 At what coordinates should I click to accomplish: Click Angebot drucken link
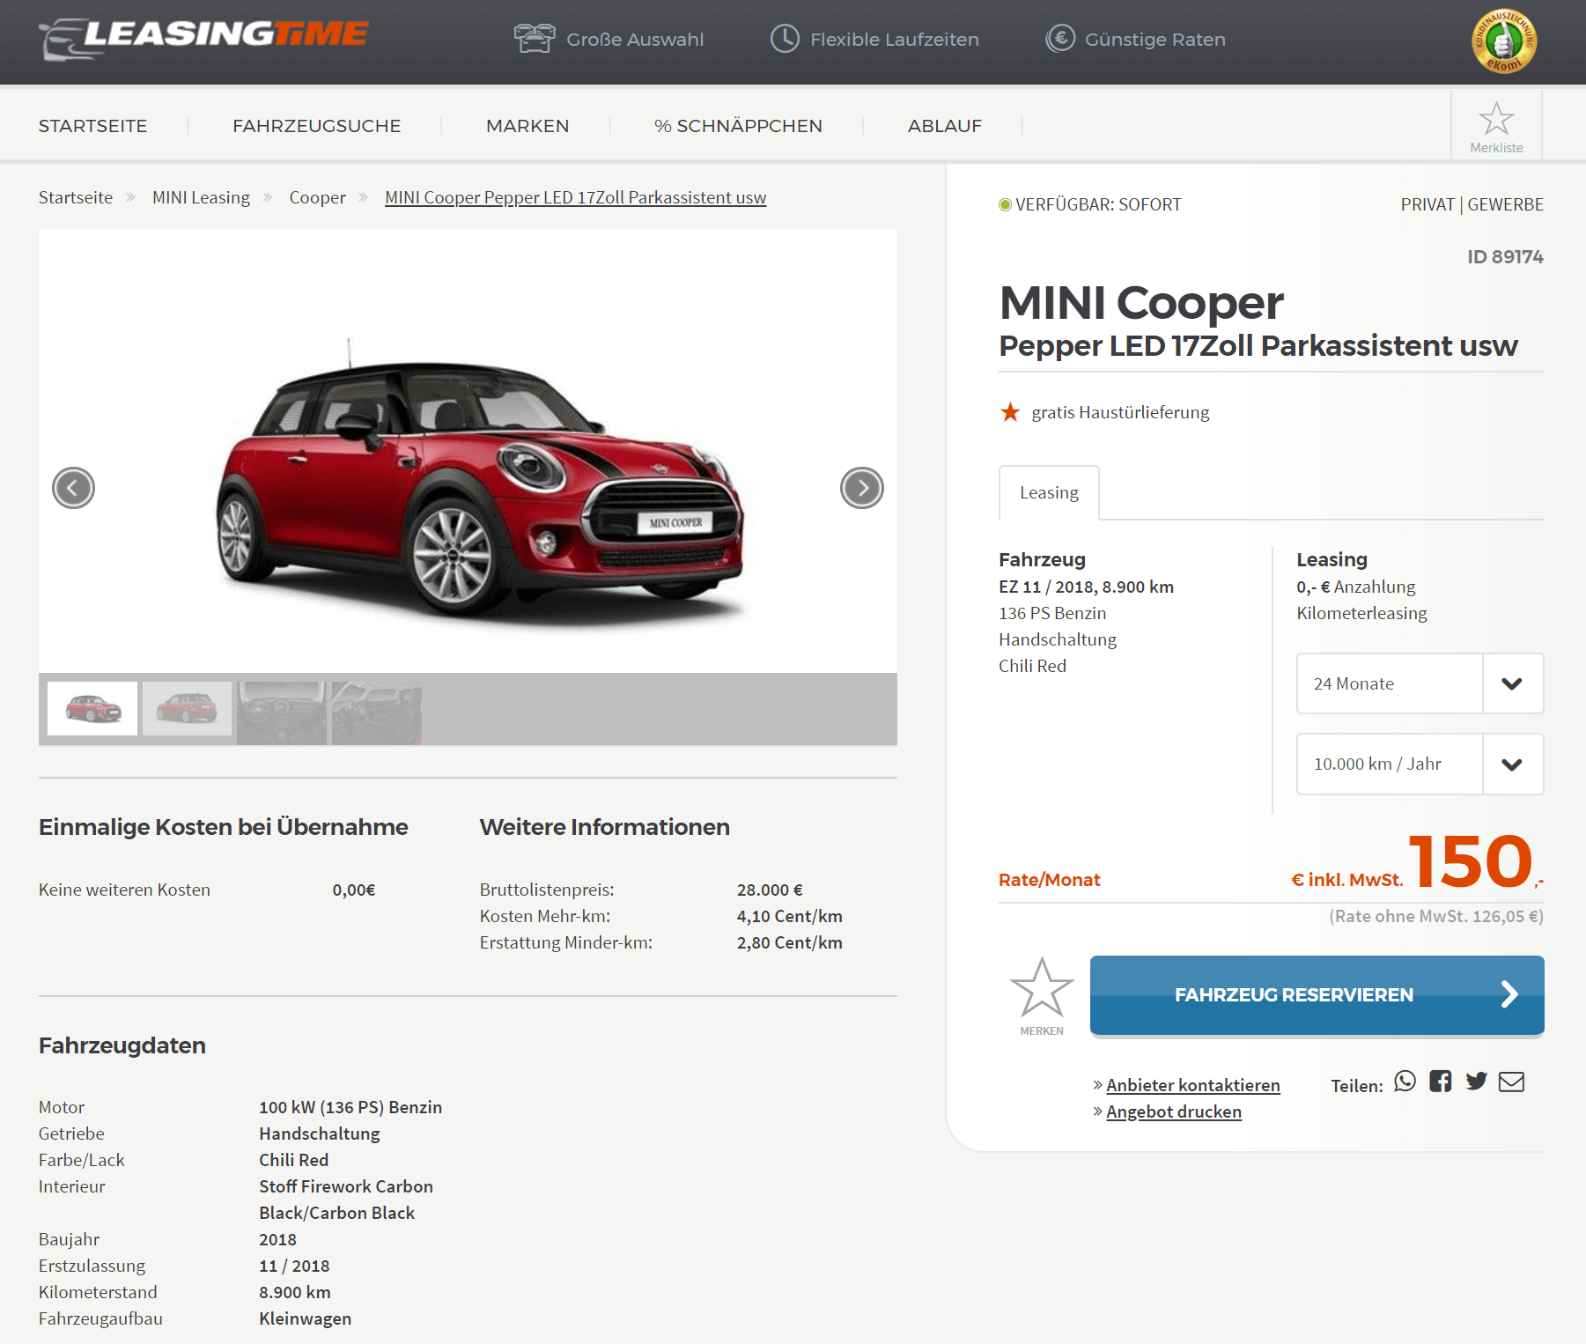point(1174,1111)
